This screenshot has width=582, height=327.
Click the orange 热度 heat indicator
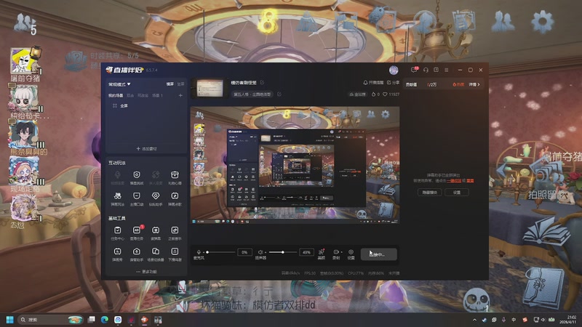click(x=458, y=84)
